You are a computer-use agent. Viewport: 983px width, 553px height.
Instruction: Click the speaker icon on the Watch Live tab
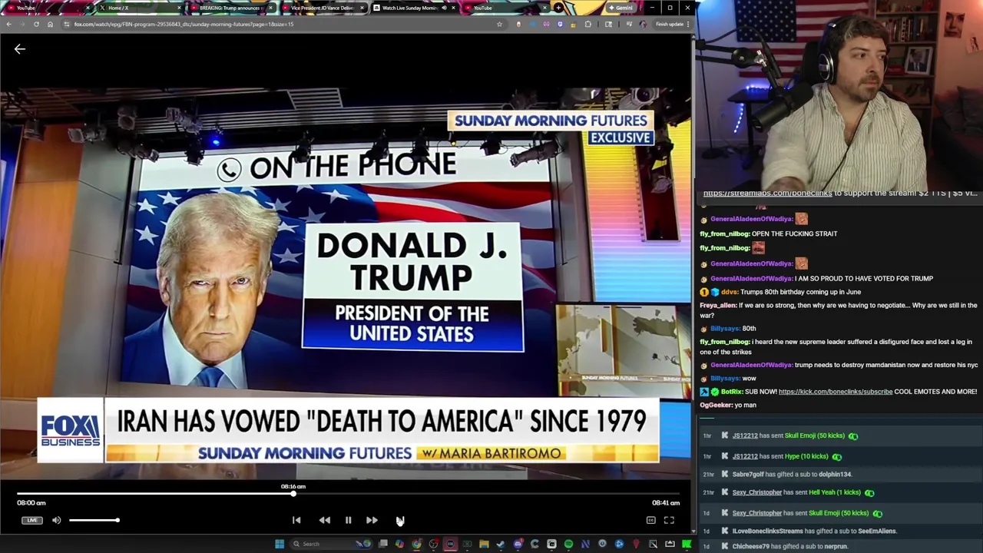coord(444,8)
